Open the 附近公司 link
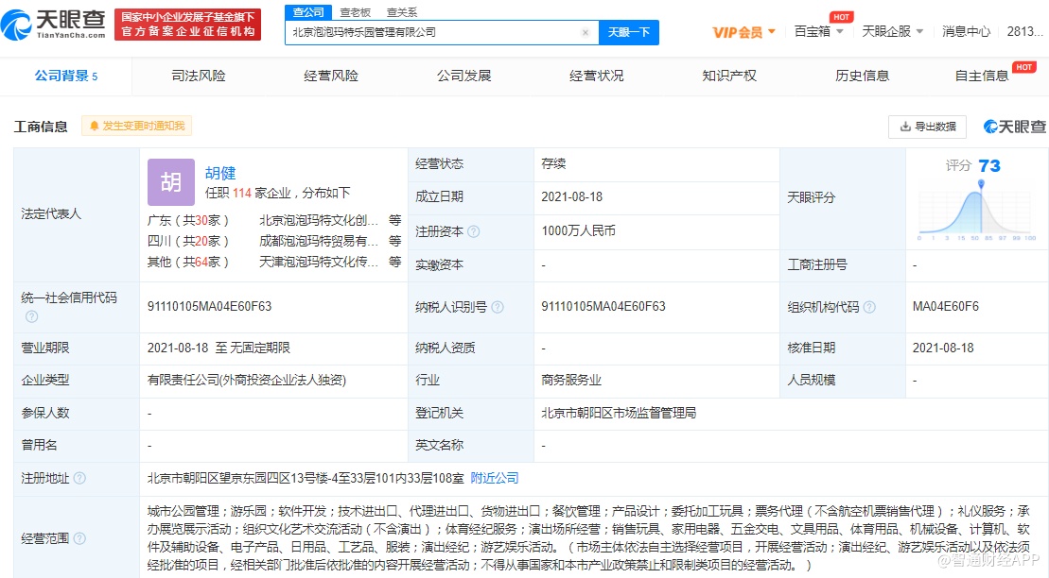1049x578 pixels. pyautogui.click(x=495, y=478)
